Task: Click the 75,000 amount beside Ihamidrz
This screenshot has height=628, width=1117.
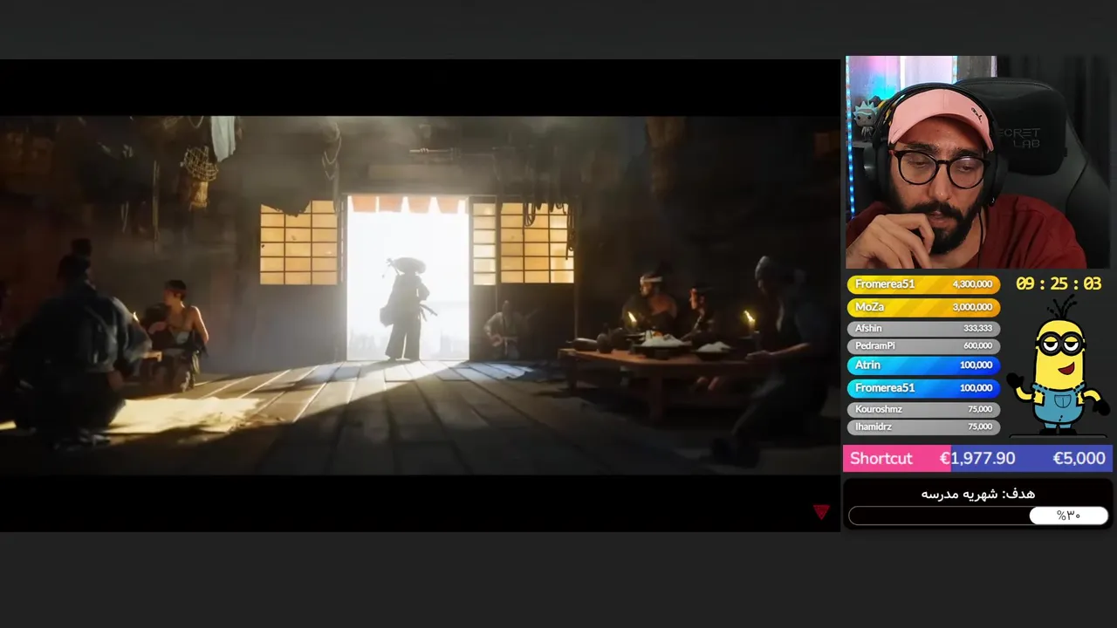Action: pos(980,427)
